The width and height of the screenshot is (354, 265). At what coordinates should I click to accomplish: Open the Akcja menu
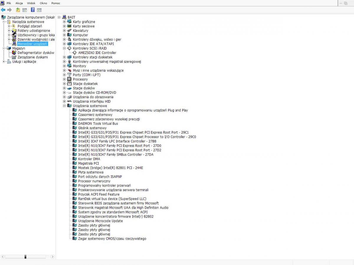[x=19, y=3]
